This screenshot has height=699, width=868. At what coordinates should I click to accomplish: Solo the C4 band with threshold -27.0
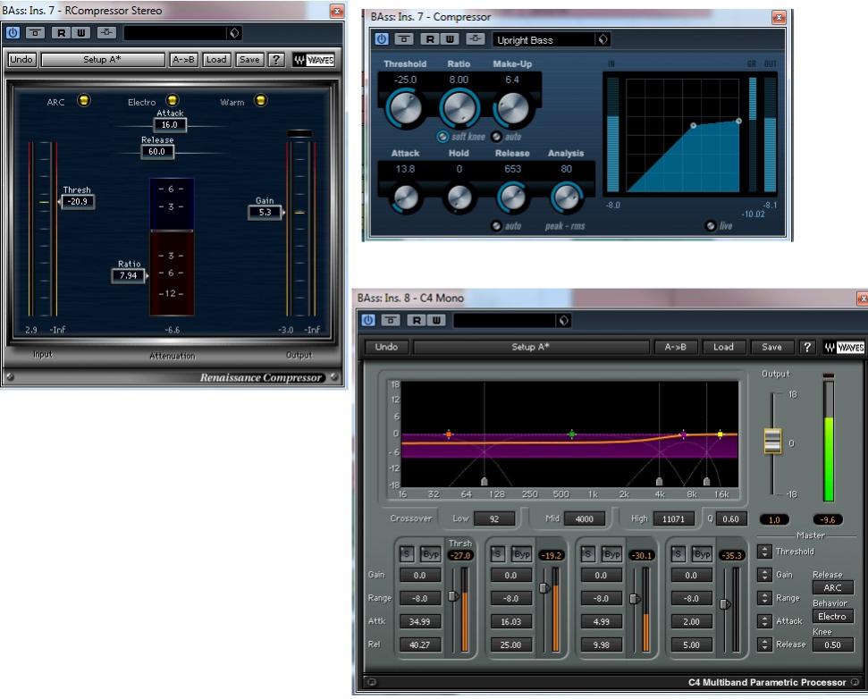407,553
